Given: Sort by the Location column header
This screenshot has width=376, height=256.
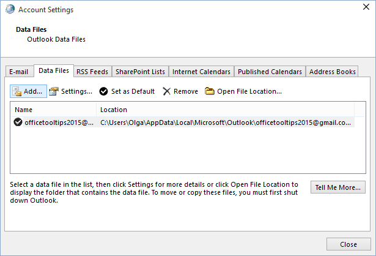Looking at the screenshot, I should [x=225, y=110].
